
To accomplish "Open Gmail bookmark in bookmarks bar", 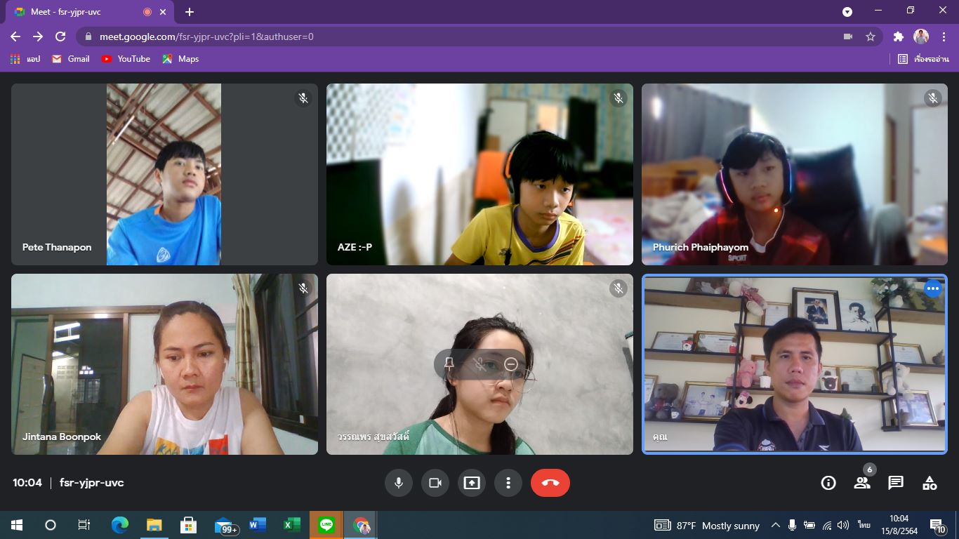I will (x=71, y=59).
